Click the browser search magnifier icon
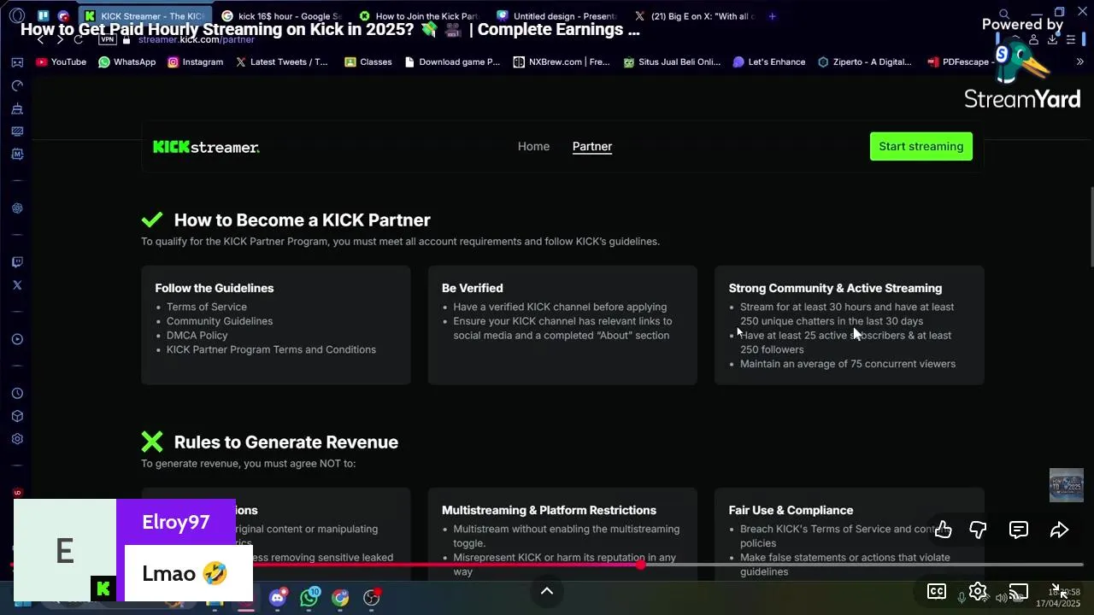 click(x=1004, y=14)
